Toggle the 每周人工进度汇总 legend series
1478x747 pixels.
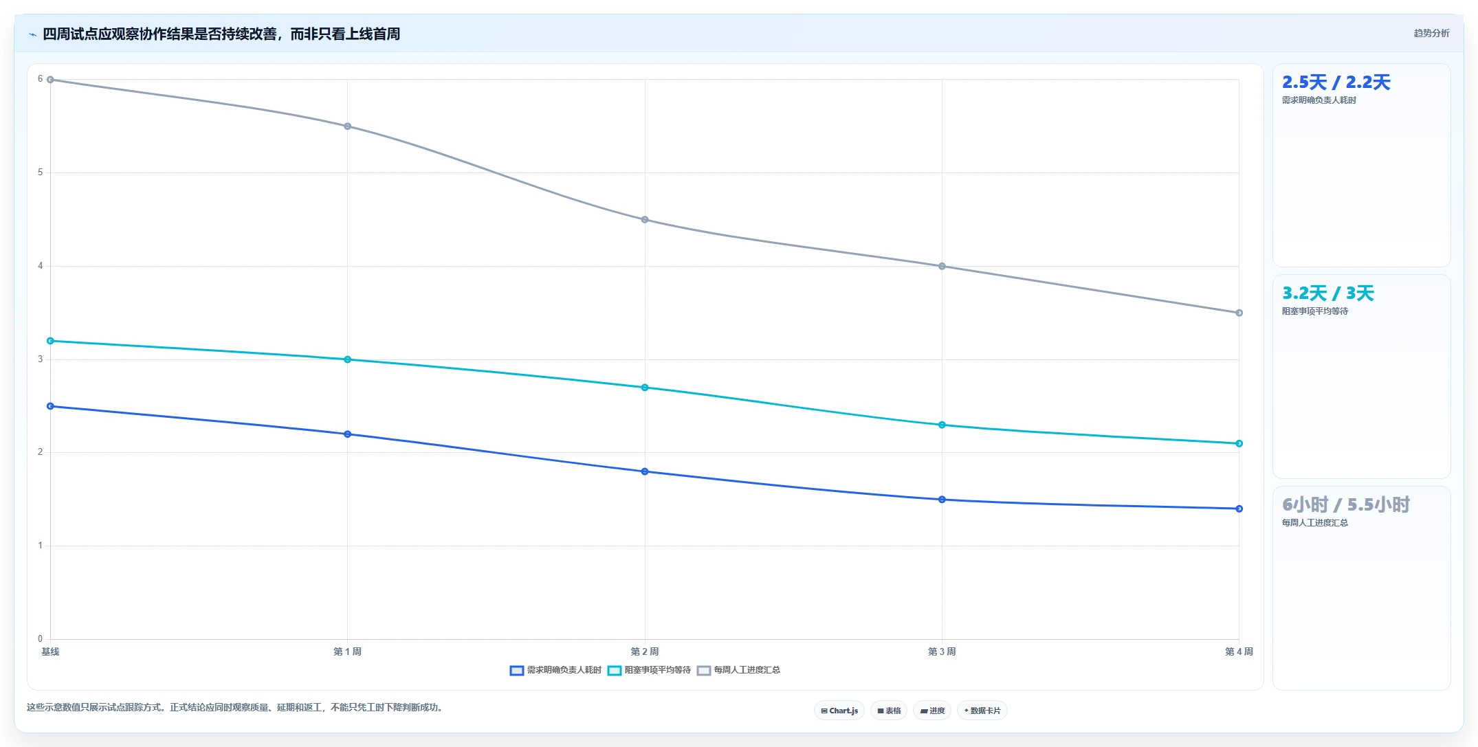pos(738,670)
